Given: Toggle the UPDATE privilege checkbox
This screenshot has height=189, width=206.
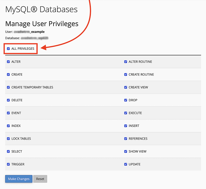Looking at the screenshot, I should click(126, 164).
